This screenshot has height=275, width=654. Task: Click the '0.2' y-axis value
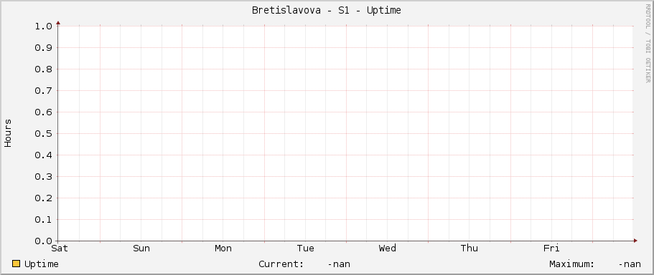[43, 198]
